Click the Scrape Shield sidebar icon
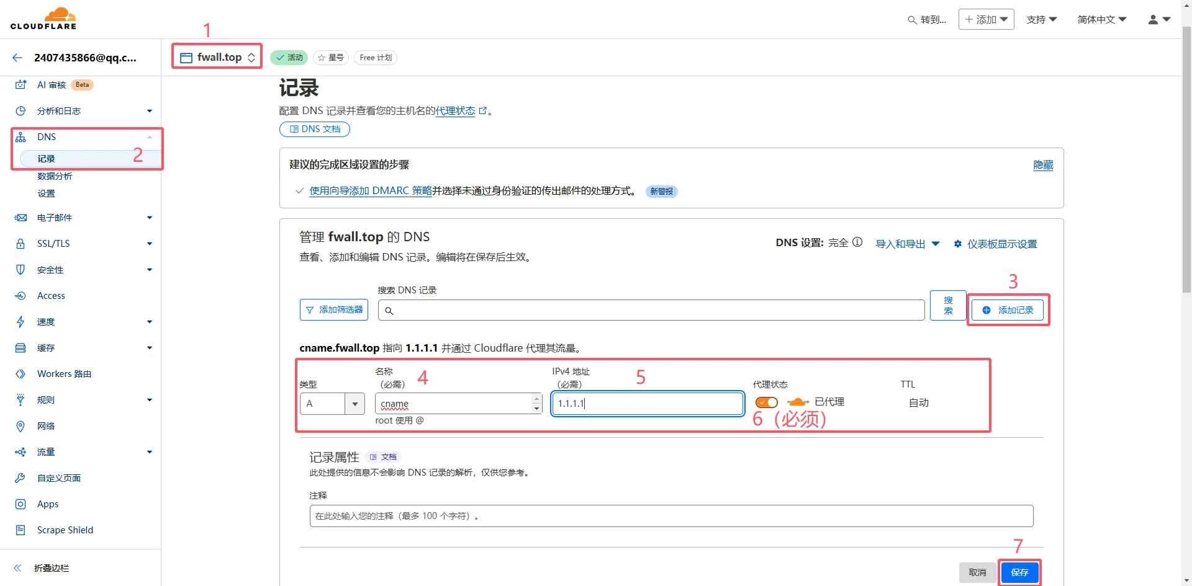This screenshot has height=586, width=1192. point(20,530)
